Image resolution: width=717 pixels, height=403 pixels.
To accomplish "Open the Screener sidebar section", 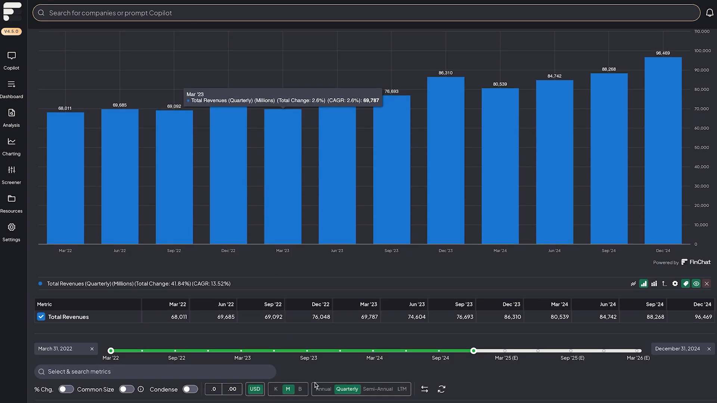I will (11, 175).
